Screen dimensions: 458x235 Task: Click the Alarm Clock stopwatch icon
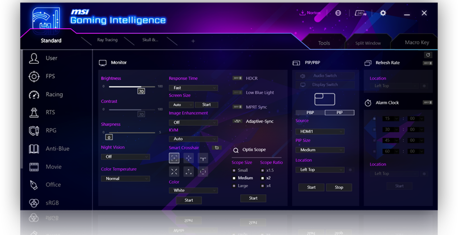368,103
